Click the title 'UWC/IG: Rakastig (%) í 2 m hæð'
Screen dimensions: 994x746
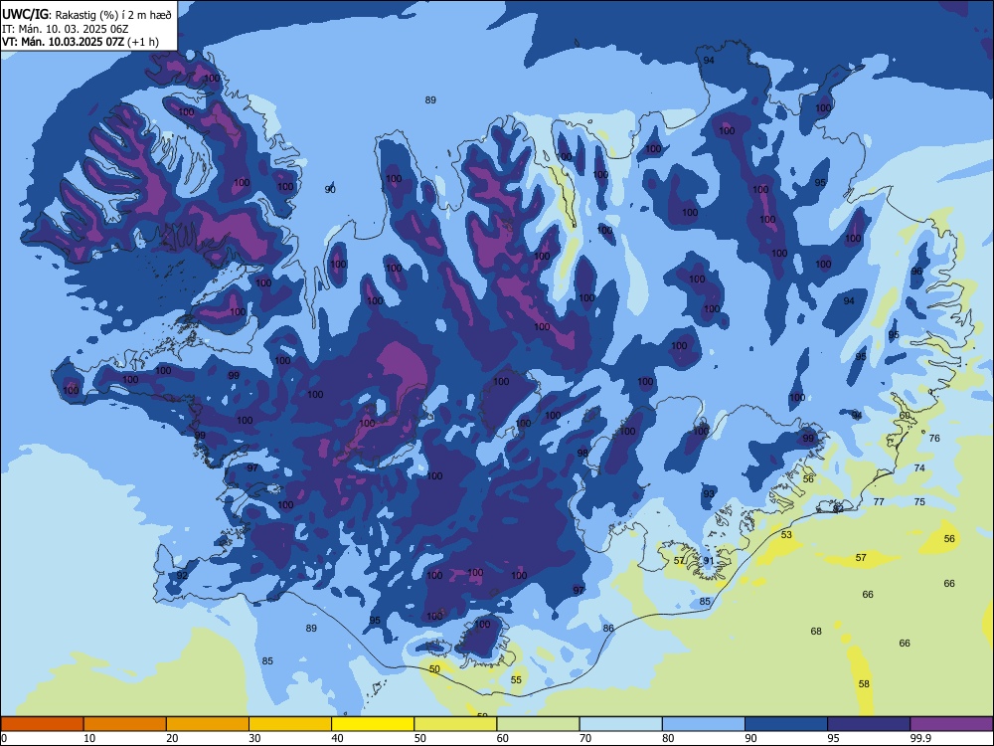point(86,15)
